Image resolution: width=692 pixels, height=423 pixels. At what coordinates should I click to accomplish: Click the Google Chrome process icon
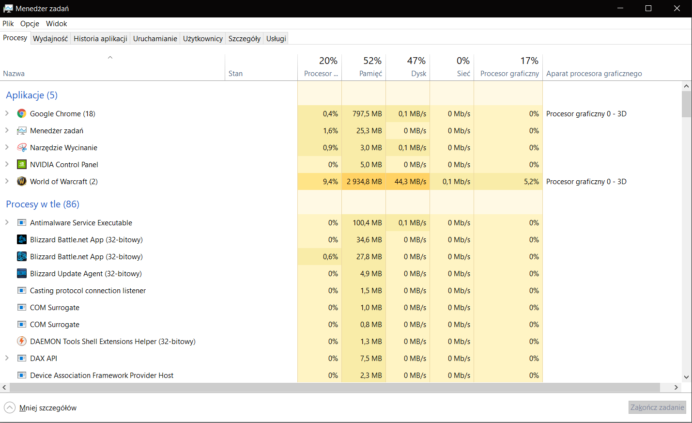[21, 113]
